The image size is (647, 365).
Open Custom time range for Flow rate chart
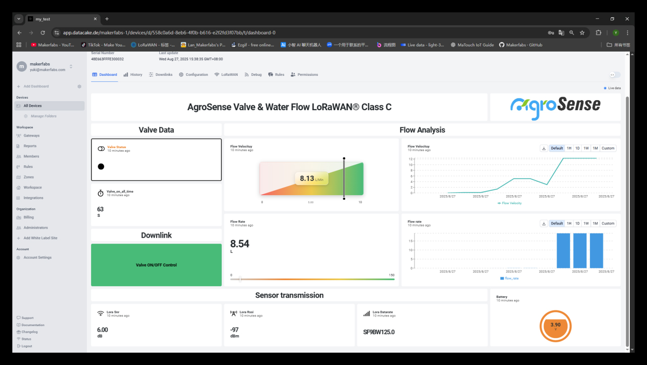tap(608, 223)
